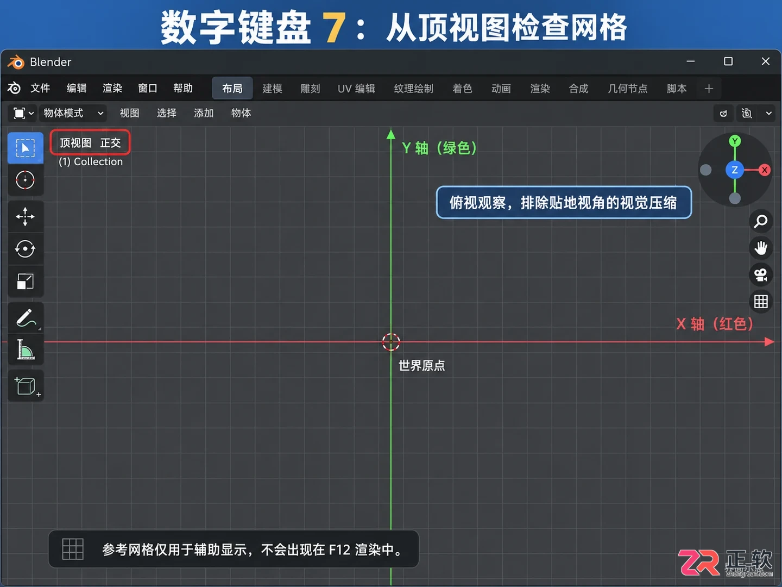Open the 视图 header menu
The width and height of the screenshot is (782, 587).
tap(130, 113)
